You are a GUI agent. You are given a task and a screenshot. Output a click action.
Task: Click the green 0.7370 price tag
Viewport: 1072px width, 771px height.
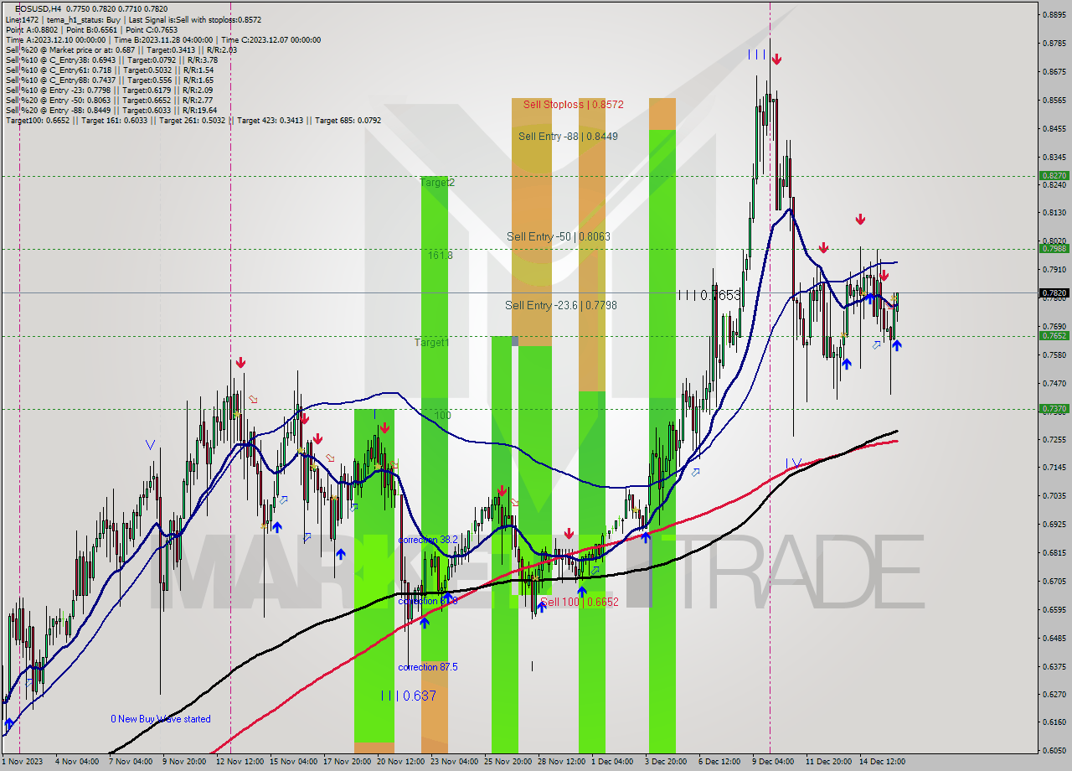1054,408
